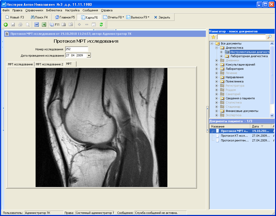
Task: Refresh the document view
Action: [x=101, y=24]
